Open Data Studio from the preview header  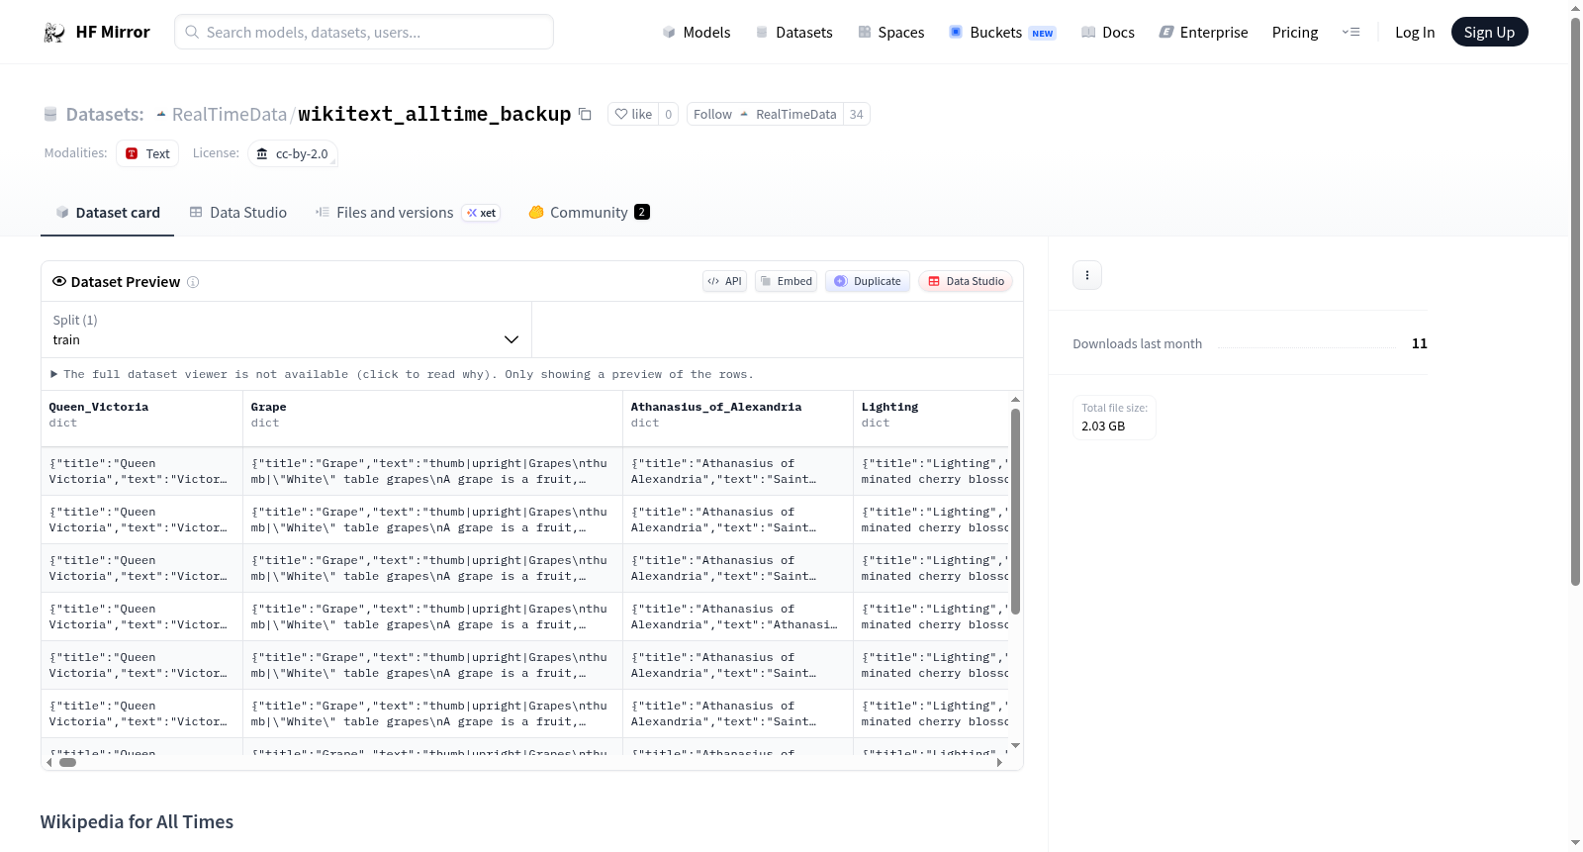point(966,281)
